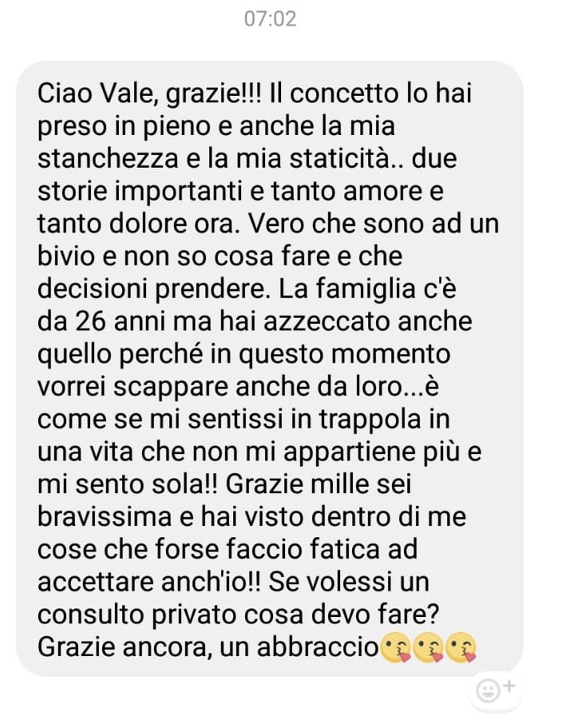This screenshot has width=571, height=716.
Task: Open the add emoji reaction button
Action: 495,690
